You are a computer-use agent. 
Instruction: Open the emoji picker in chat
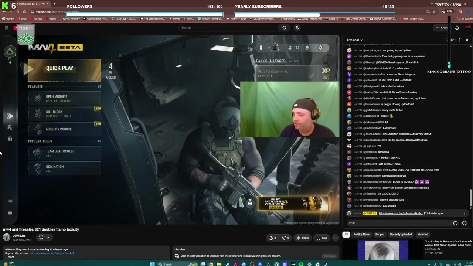(x=455, y=223)
